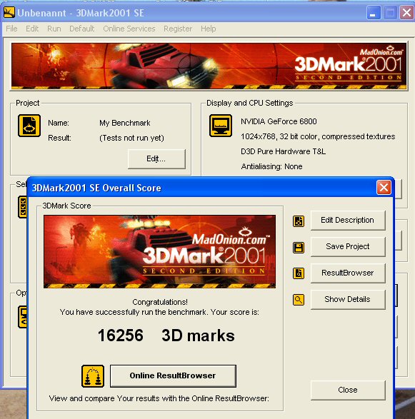Click the Online ResultBrowser button
Viewport: 415px width, 419px height.
(173, 375)
